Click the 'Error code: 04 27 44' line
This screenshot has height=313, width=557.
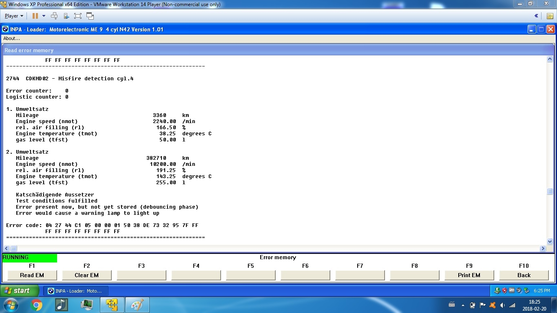point(102,225)
